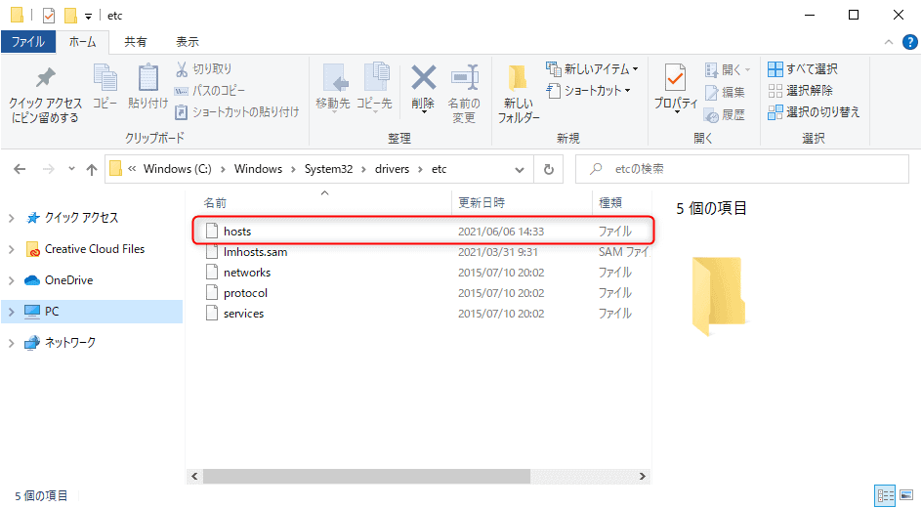This screenshot has height=508, width=922.
Task: Go forward with the right arrow
Action: click(x=48, y=169)
